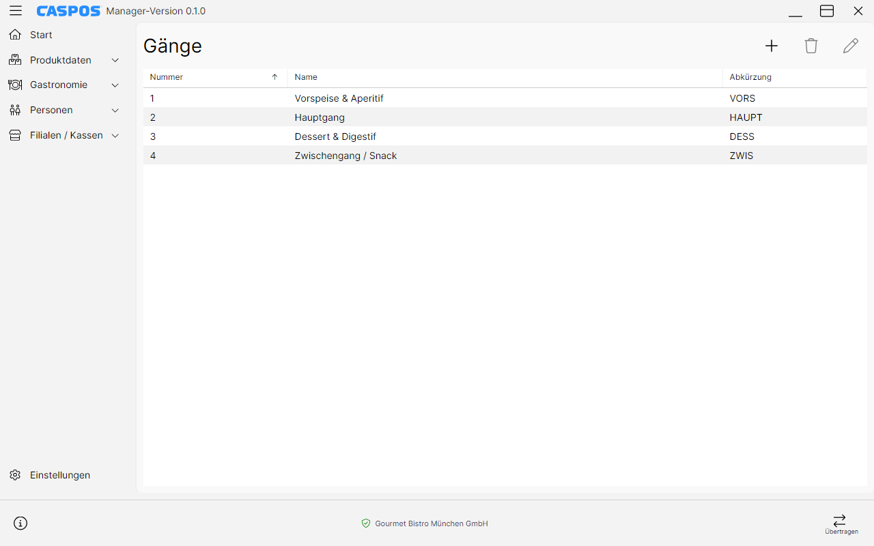The width and height of the screenshot is (874, 546).
Task: Sort by the Nummer column header
Action: point(215,77)
